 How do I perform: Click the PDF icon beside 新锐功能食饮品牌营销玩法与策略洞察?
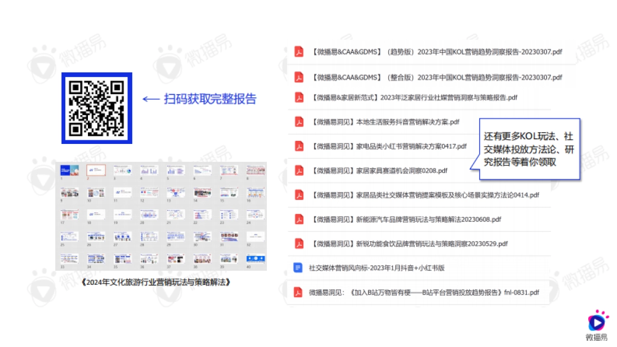(x=299, y=243)
